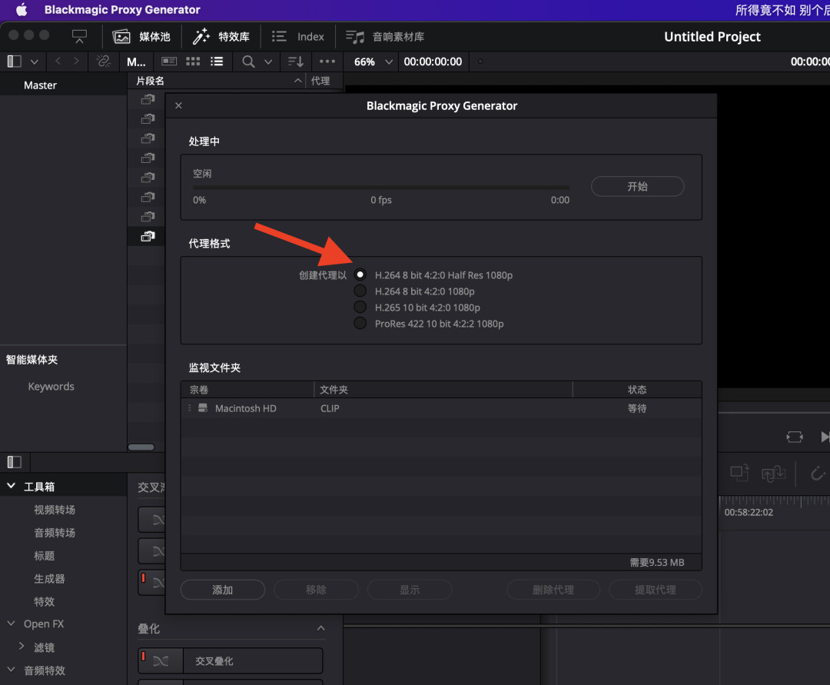This screenshot has width=830, height=685.
Task: Select 生成器 generators category
Action: click(49, 579)
